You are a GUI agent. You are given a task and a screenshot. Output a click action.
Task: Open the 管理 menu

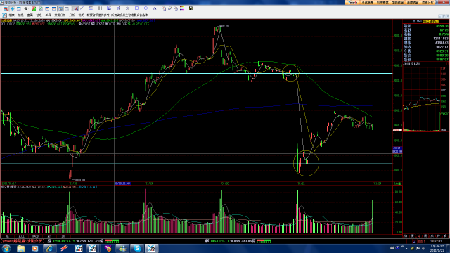coord(39,15)
